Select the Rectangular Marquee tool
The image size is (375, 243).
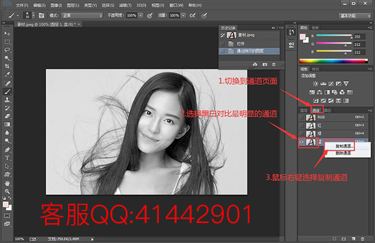click(7, 42)
